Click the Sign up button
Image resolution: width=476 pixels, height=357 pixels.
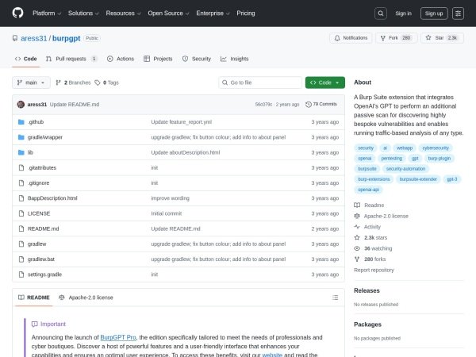(x=434, y=13)
